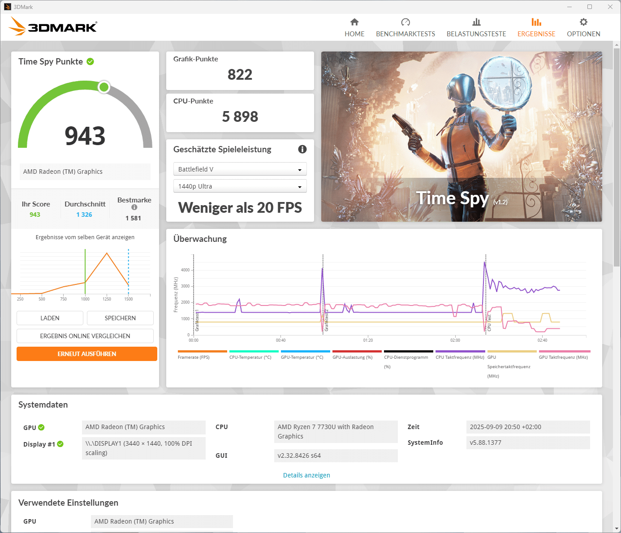Image resolution: width=621 pixels, height=533 pixels.
Task: Click the green checkmark beside Display #1
Action: point(60,444)
